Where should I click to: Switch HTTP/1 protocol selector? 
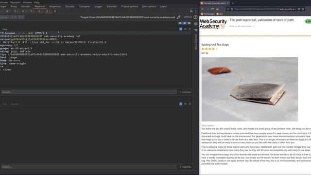pyautogui.click(x=188, y=17)
